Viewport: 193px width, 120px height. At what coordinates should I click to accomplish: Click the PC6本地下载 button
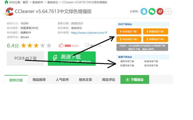pyautogui.click(x=25, y=58)
